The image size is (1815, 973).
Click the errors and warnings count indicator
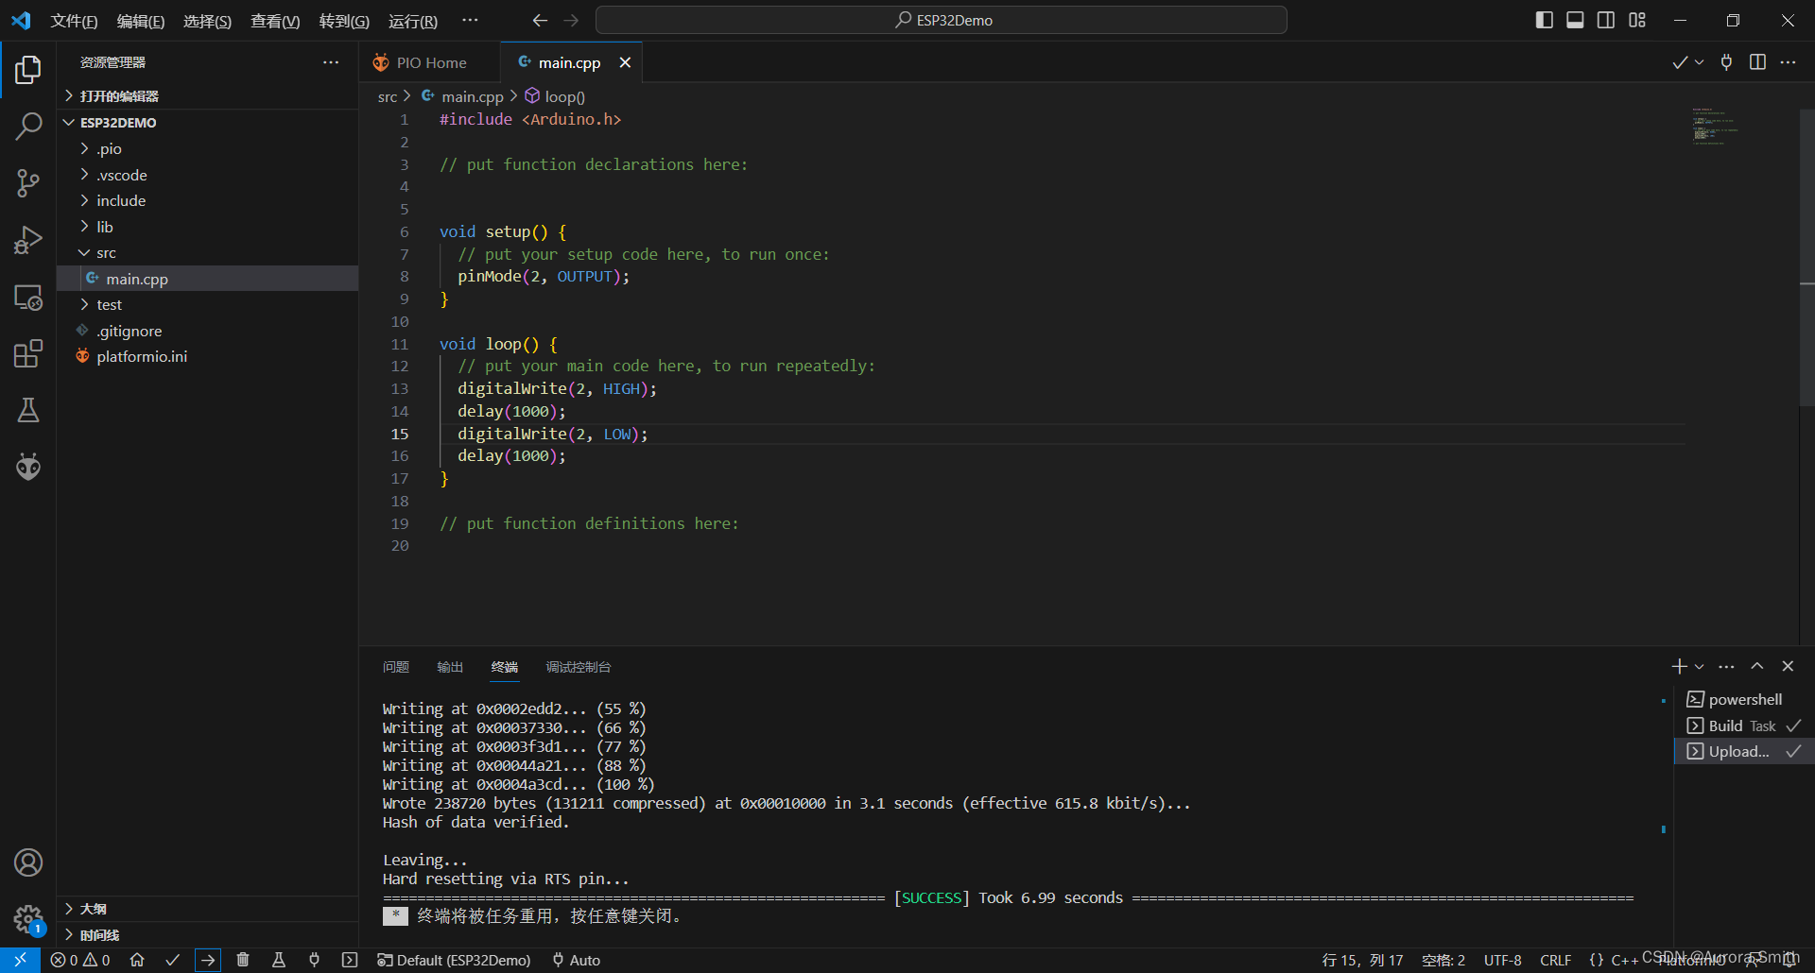[80, 960]
